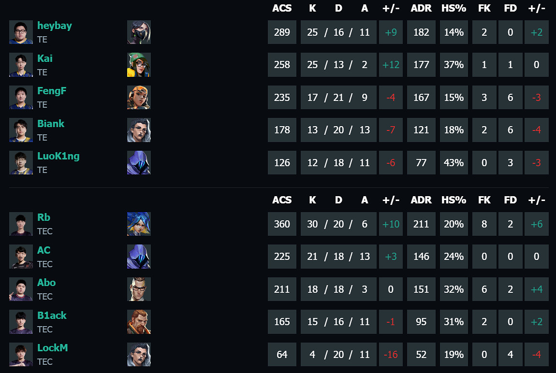This screenshot has width=556, height=373.
Task: Open heybay's player profile link
Action: (x=54, y=26)
